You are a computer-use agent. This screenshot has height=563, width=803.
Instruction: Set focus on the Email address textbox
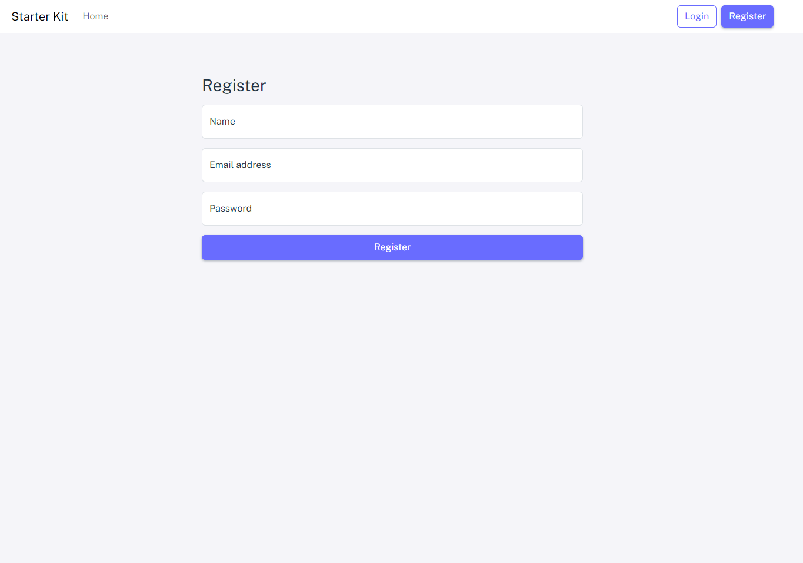point(392,165)
